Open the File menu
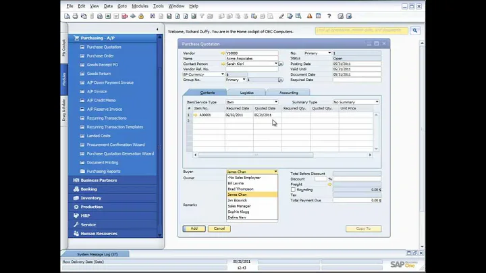Screen dimensions: 486x273 pos(70,6)
